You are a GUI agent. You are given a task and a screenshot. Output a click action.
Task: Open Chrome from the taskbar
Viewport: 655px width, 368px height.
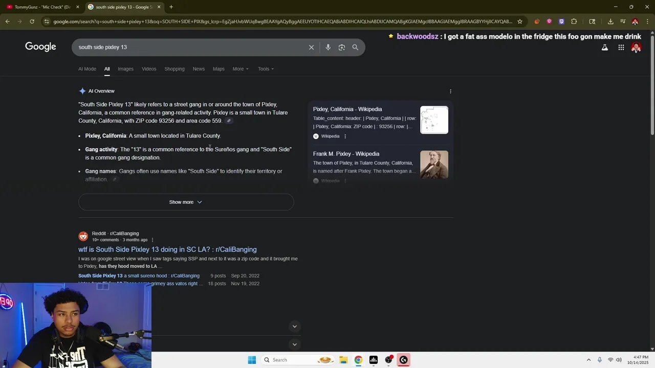tap(358, 360)
